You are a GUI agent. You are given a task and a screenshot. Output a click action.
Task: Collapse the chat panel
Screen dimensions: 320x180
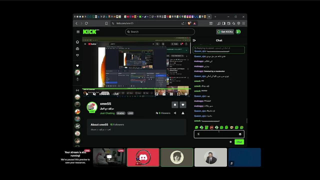194,40
